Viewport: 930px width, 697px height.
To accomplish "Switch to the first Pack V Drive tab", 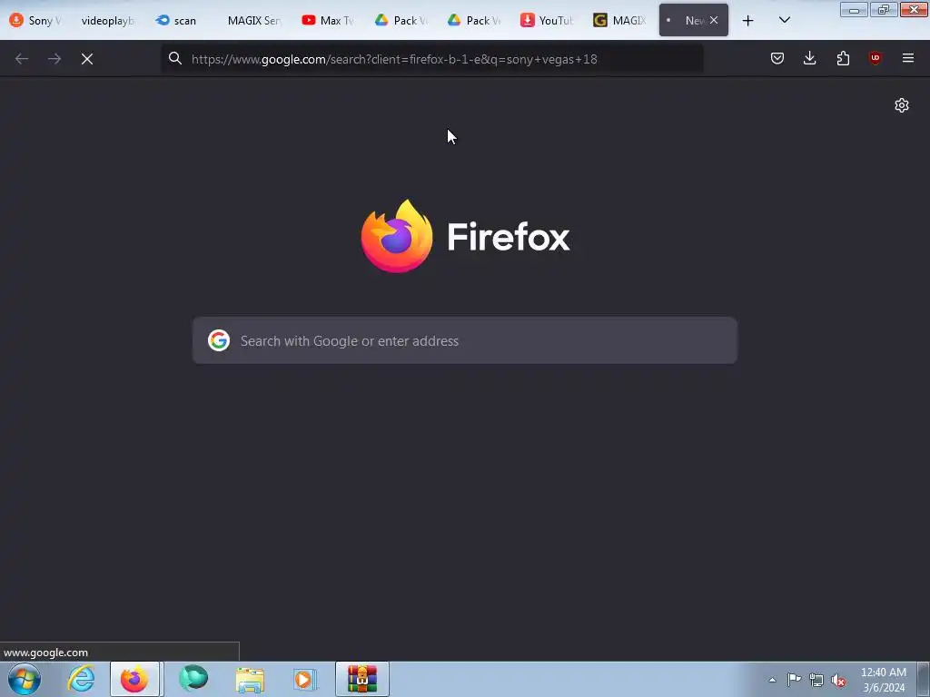I will coord(401,21).
